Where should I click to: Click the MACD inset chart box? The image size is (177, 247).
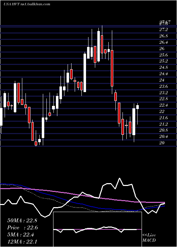pyautogui.click(x=97, y=229)
